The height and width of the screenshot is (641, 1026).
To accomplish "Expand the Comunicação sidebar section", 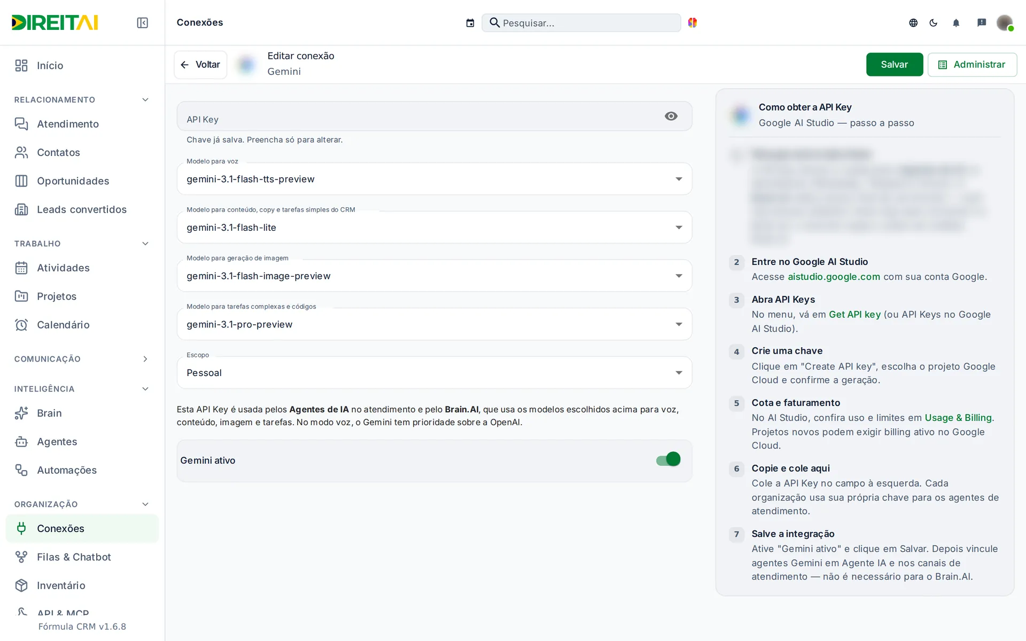I will click(x=82, y=359).
